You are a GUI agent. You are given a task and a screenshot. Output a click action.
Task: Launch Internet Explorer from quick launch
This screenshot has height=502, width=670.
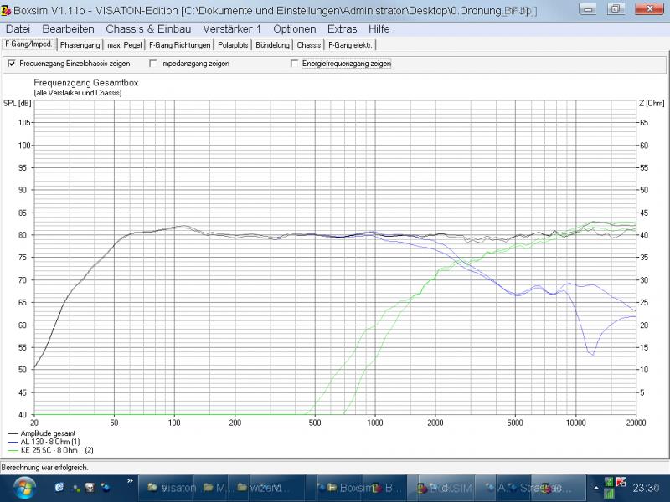59,486
